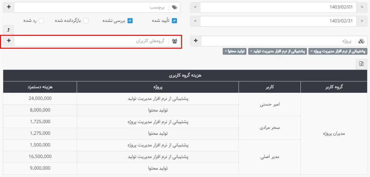Click the 1,725,000 cost cell
Image resolution: width=370 pixels, height=177 pixels.
(40, 122)
